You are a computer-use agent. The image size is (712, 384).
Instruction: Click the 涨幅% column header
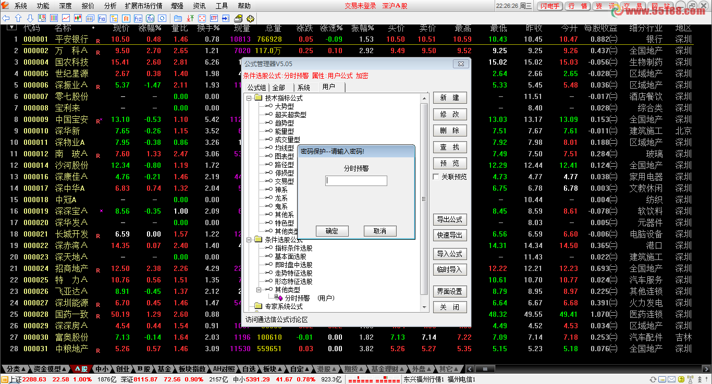click(150, 28)
